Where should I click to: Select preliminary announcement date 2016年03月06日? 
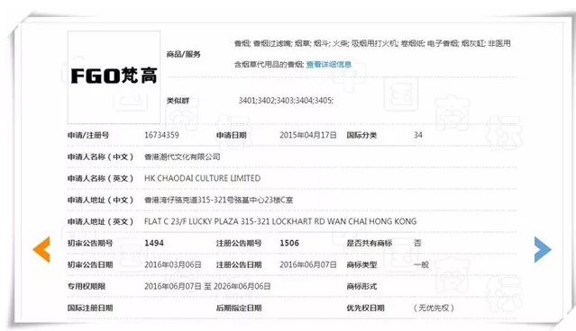[x=173, y=264]
